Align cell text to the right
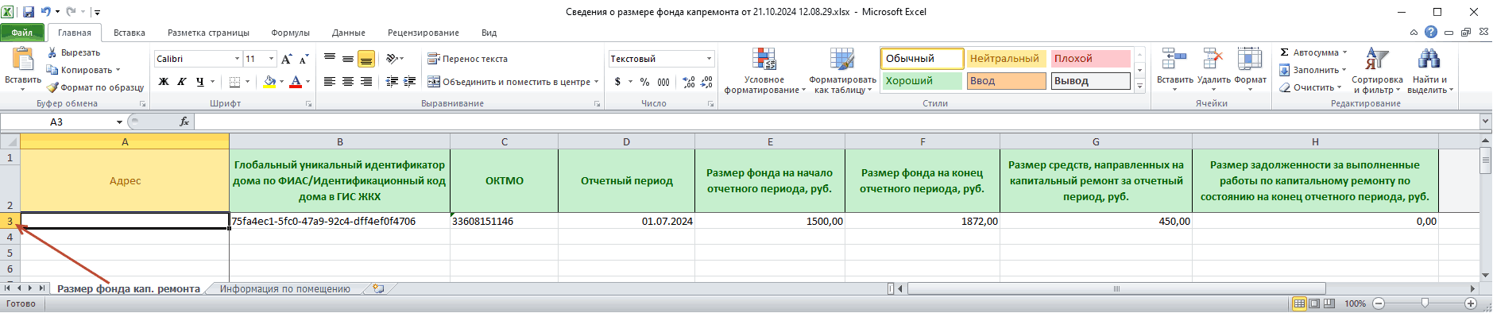Screen dimensions: 1493x313 pyautogui.click(x=366, y=81)
